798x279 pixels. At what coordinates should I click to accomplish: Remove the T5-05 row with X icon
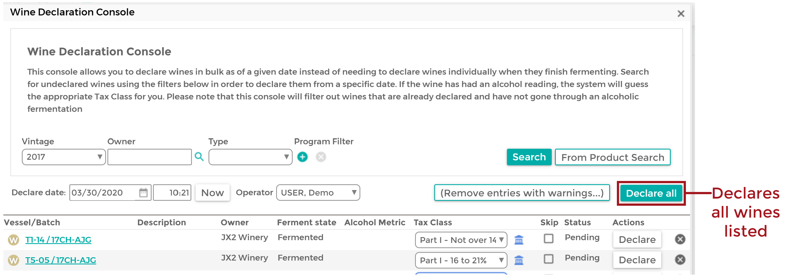[x=680, y=259]
